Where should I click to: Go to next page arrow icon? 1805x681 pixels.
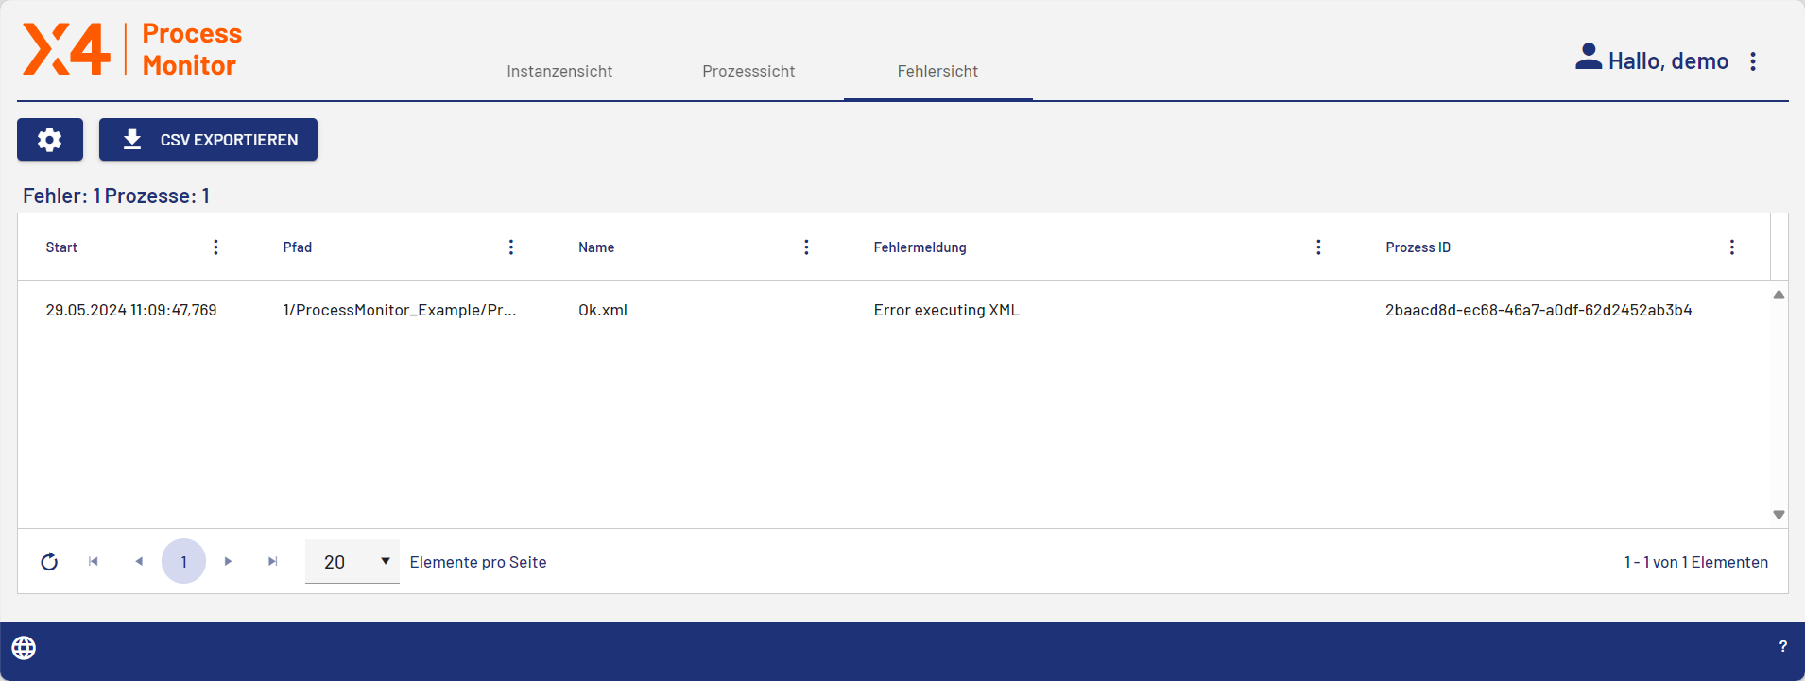tap(228, 562)
